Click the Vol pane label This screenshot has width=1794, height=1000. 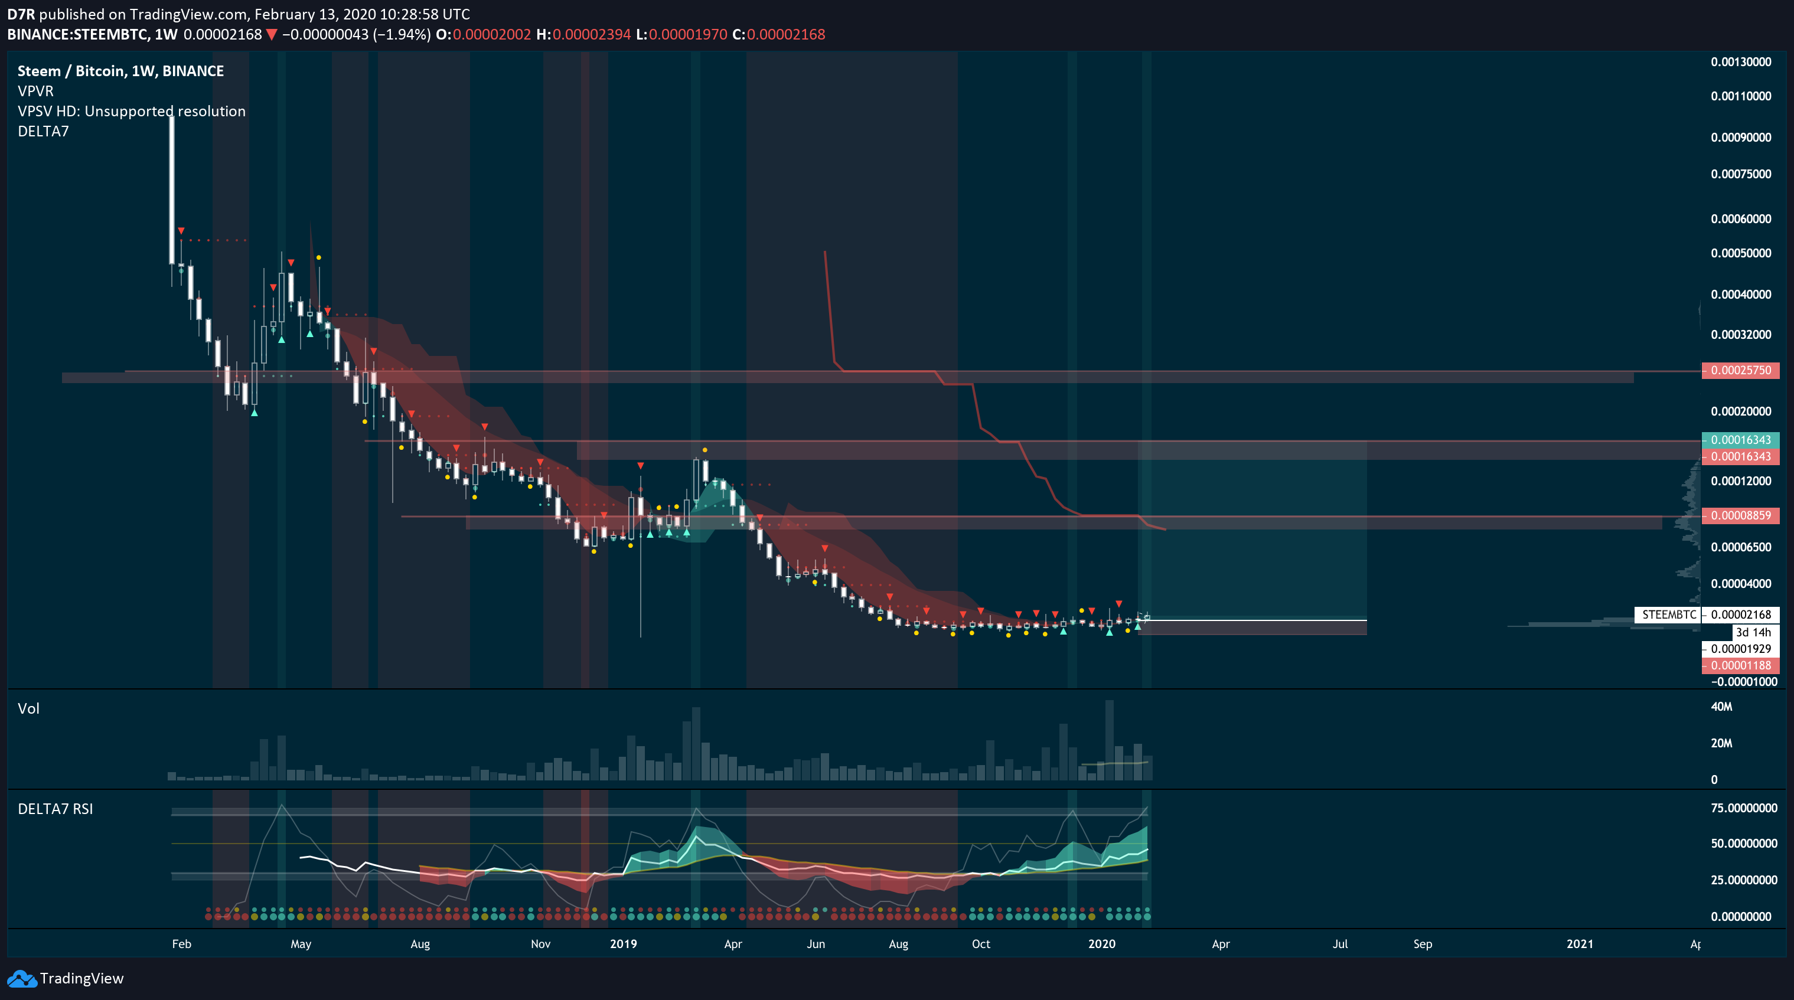pyautogui.click(x=28, y=709)
